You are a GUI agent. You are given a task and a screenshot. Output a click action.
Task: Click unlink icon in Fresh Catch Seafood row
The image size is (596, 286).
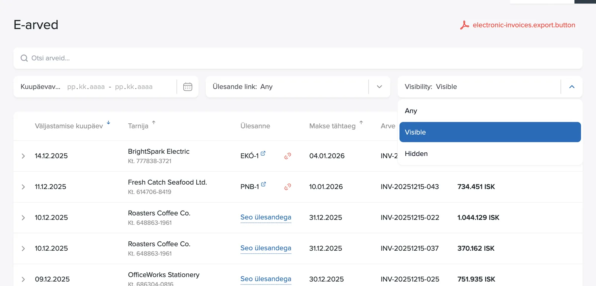pos(288,187)
